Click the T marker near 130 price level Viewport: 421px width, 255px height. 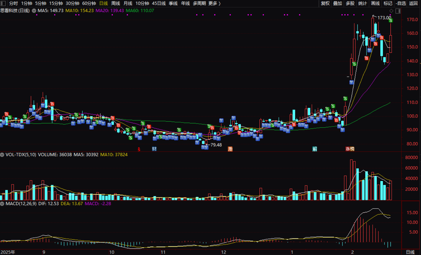(x=352, y=83)
